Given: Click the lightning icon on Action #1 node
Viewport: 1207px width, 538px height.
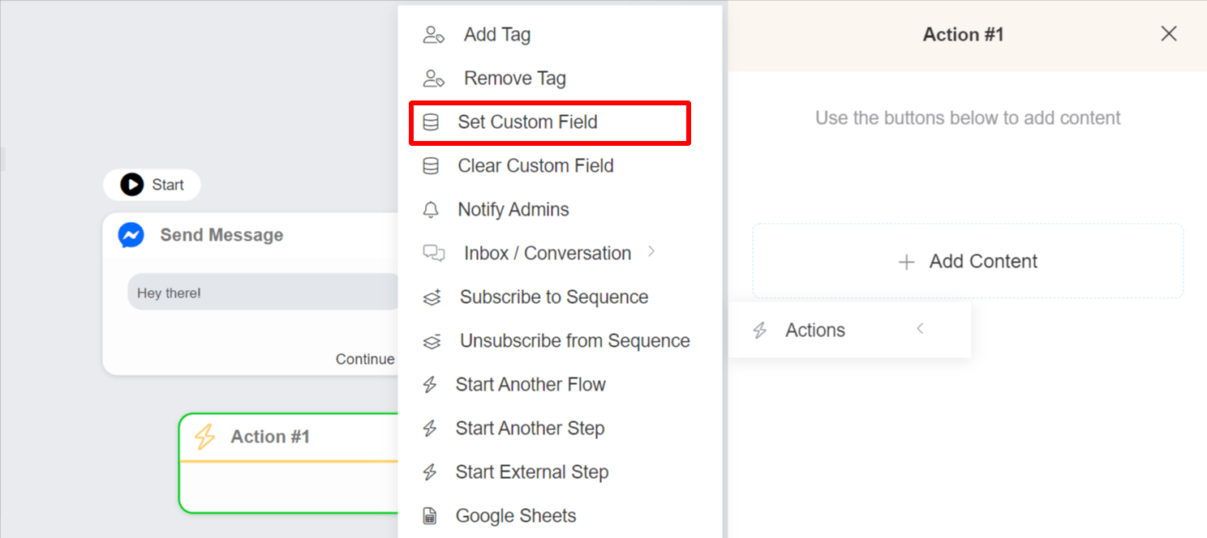Looking at the screenshot, I should pos(205,437).
